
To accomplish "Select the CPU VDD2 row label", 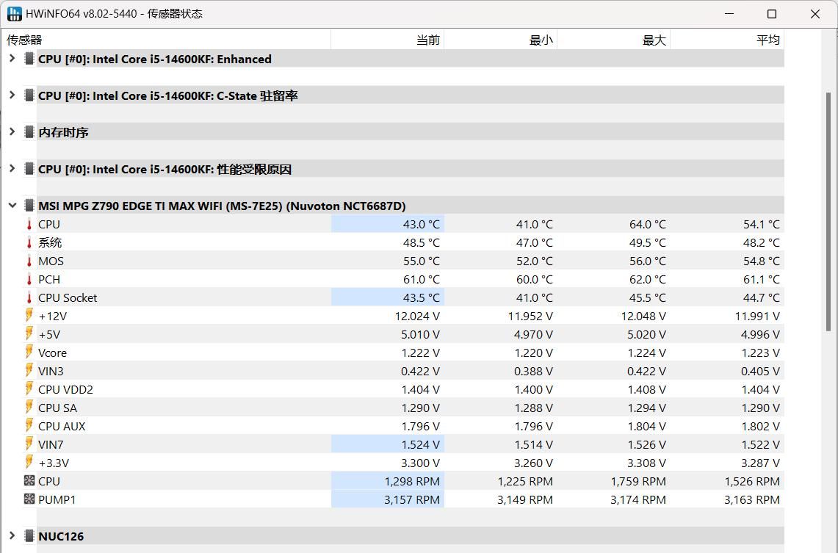I will tap(66, 389).
